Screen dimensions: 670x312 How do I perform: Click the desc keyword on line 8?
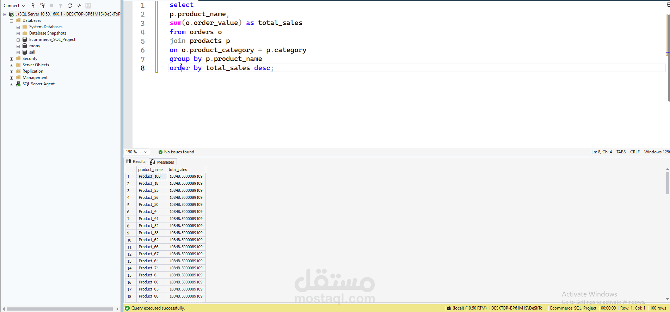pos(262,68)
